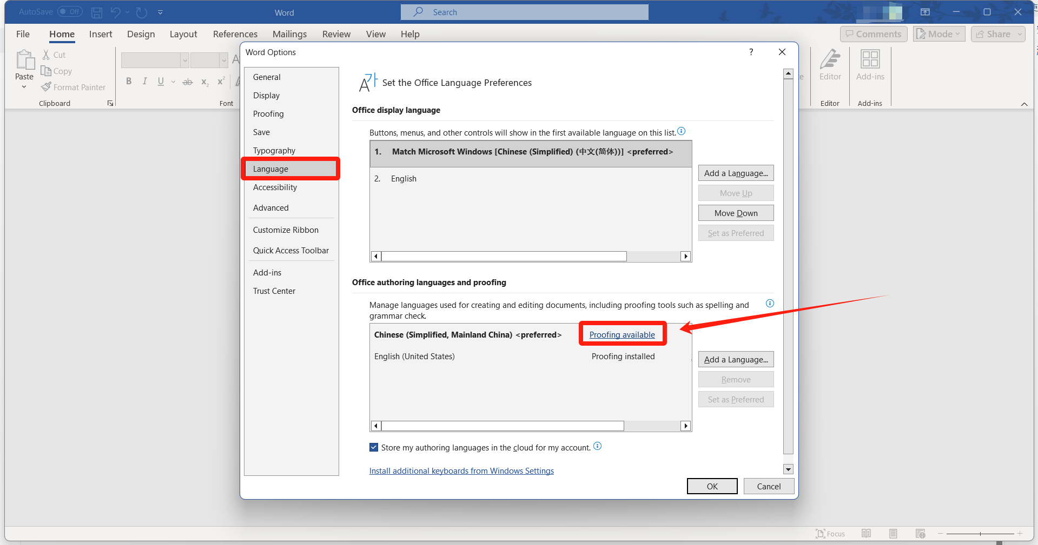The height and width of the screenshot is (545, 1038).
Task: Select English in display language list
Action: [x=404, y=179]
